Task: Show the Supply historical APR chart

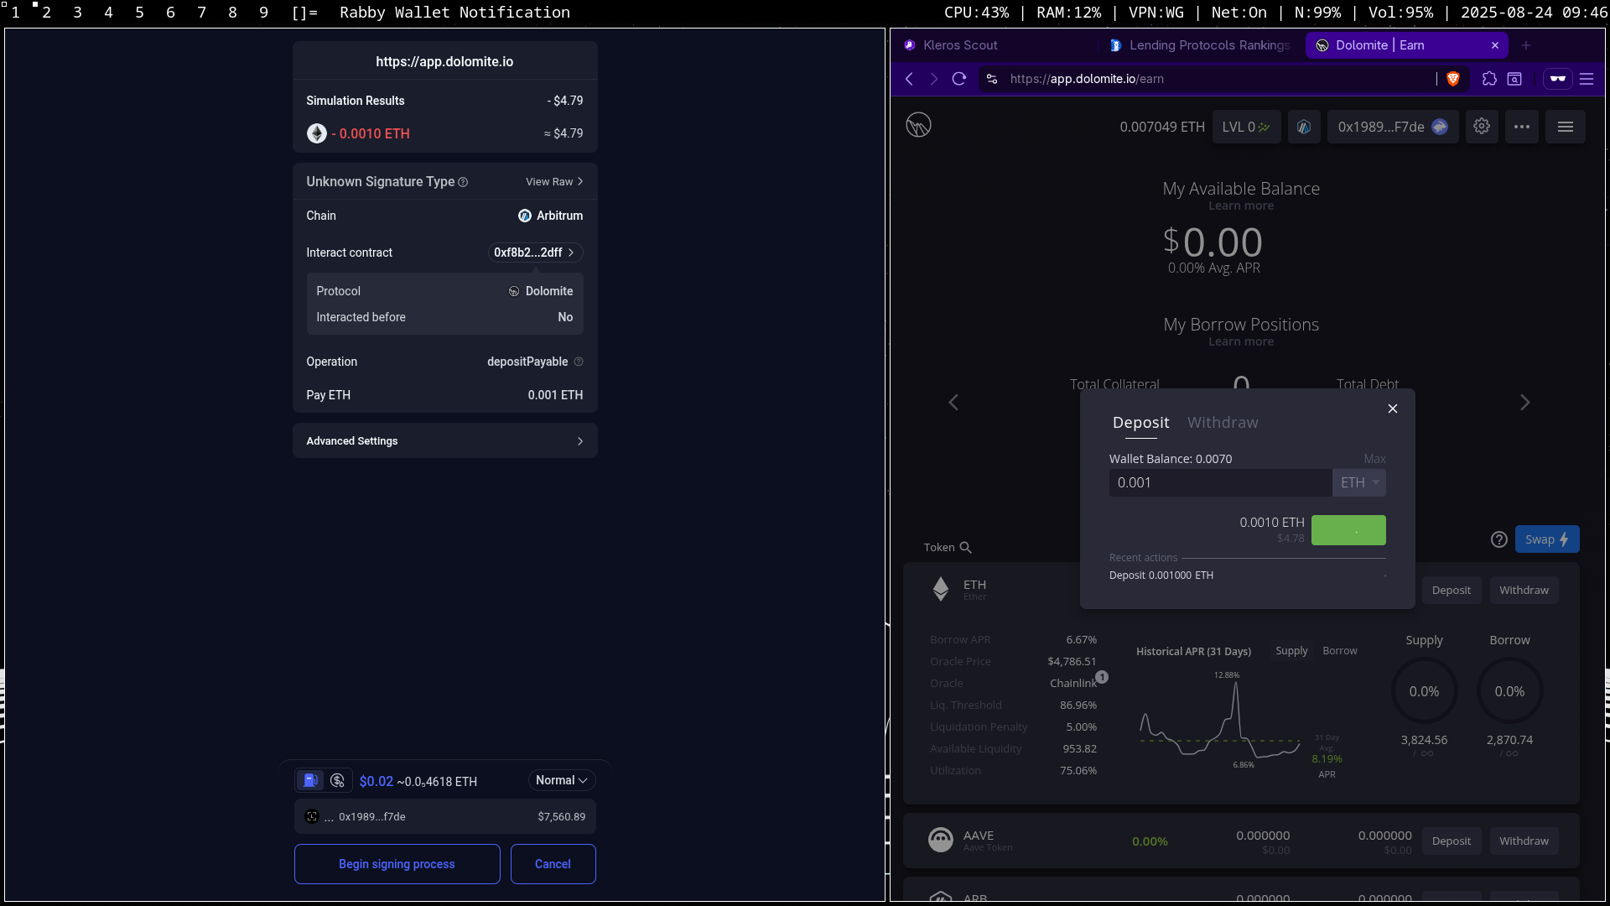Action: (1291, 651)
